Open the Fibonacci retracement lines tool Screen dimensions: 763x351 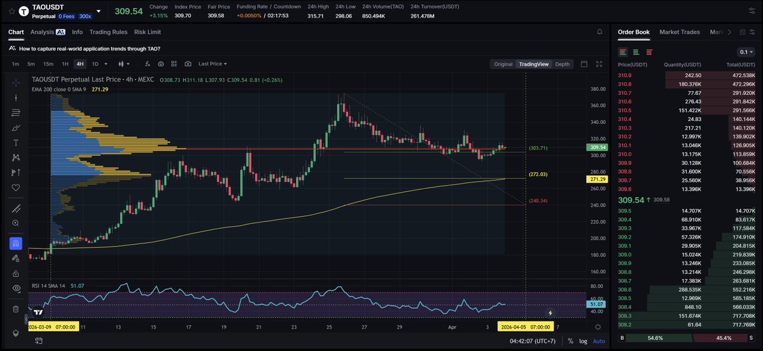pyautogui.click(x=15, y=113)
